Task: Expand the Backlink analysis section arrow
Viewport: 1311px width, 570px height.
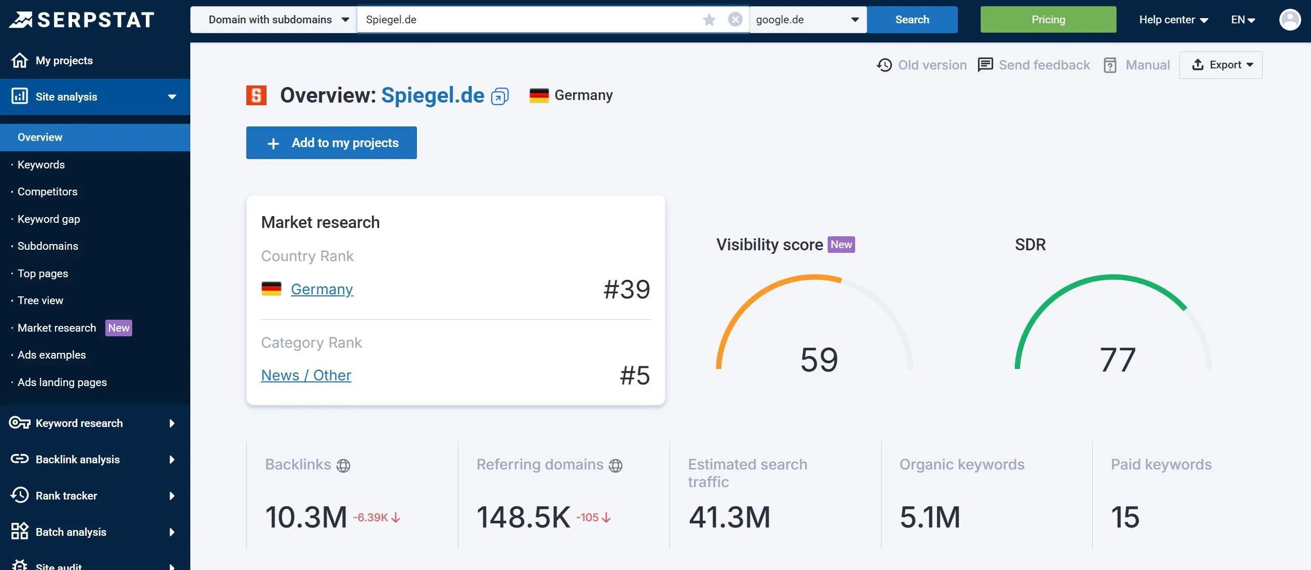Action: coord(172,460)
